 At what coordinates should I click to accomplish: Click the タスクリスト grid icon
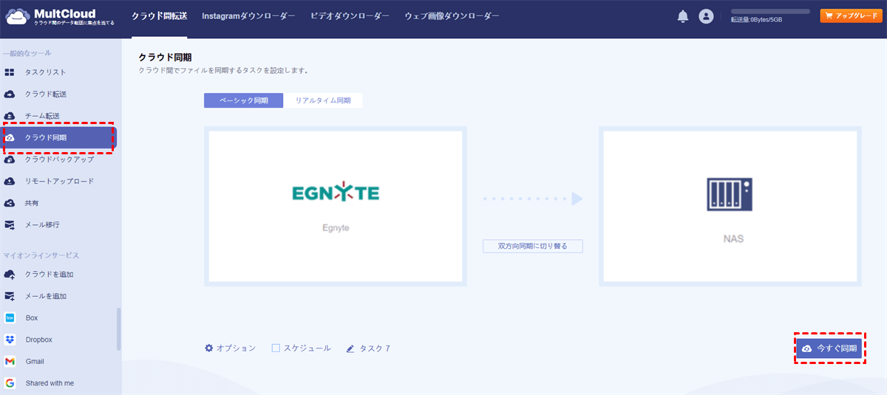click(10, 72)
